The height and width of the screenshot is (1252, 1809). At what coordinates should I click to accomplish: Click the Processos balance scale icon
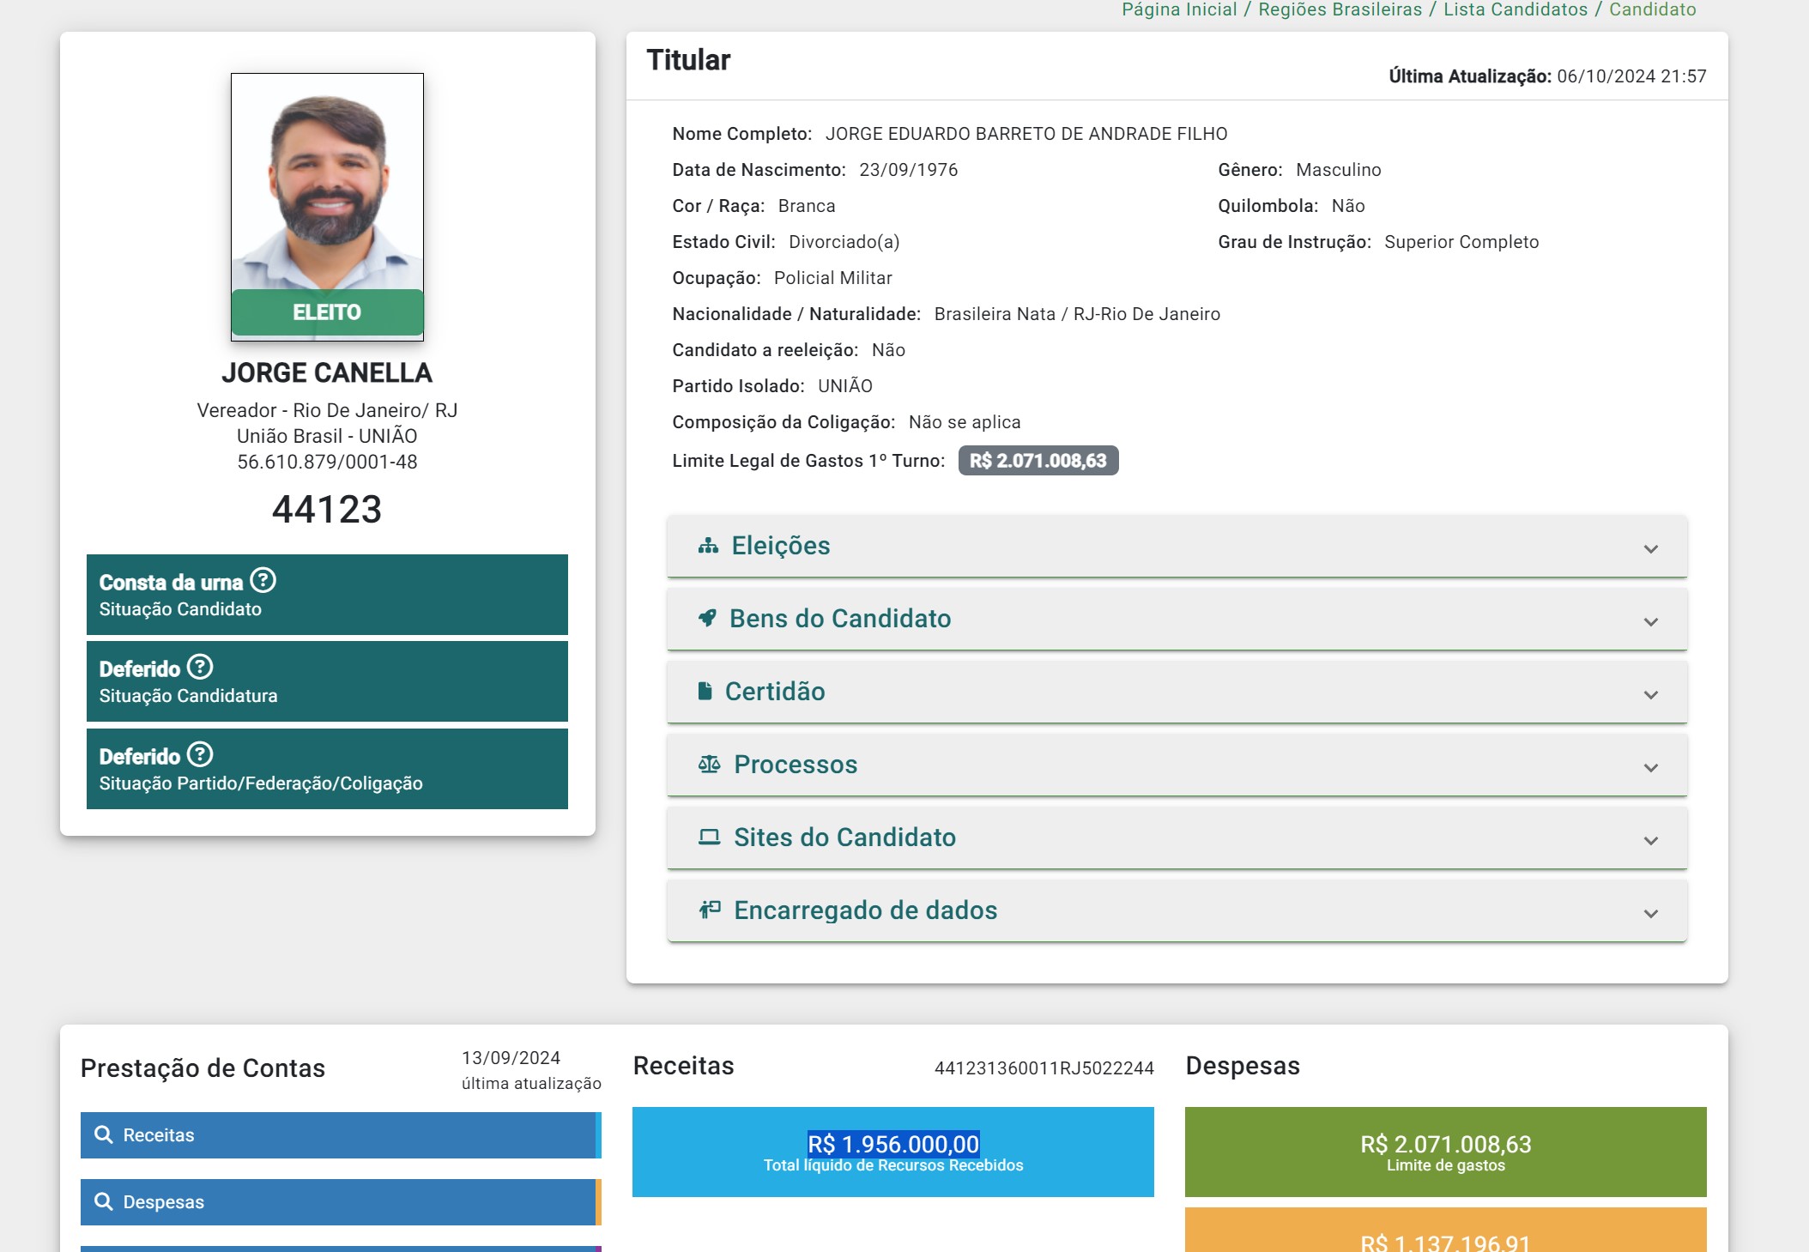[709, 765]
